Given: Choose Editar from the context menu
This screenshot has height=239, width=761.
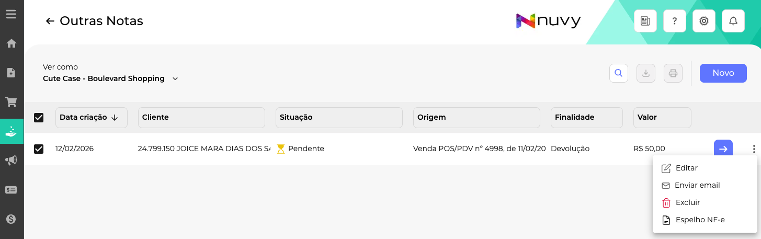Looking at the screenshot, I should tap(686, 168).
